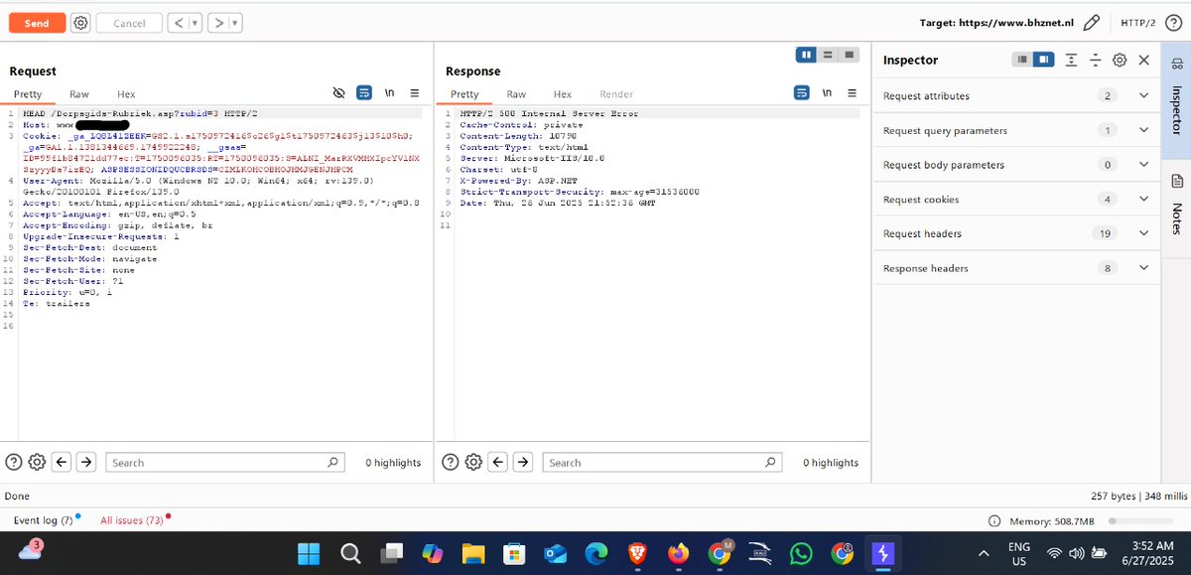The height and width of the screenshot is (575, 1191).
Task: Select Render tab in Response panel
Action: coord(616,94)
